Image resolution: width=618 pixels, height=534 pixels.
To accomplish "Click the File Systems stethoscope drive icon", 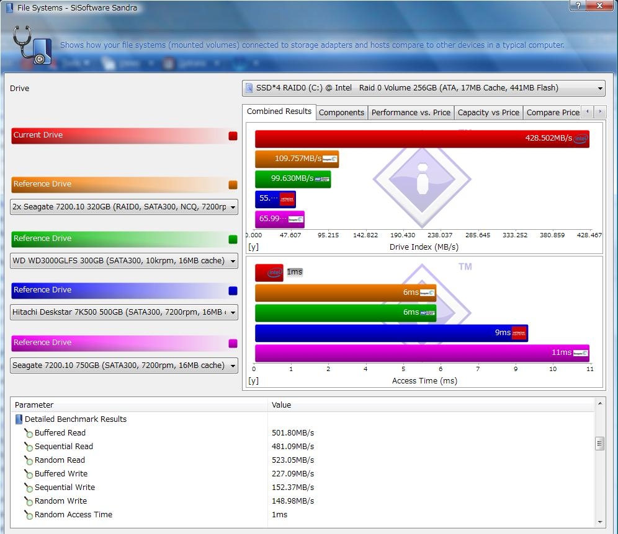I will [32, 45].
